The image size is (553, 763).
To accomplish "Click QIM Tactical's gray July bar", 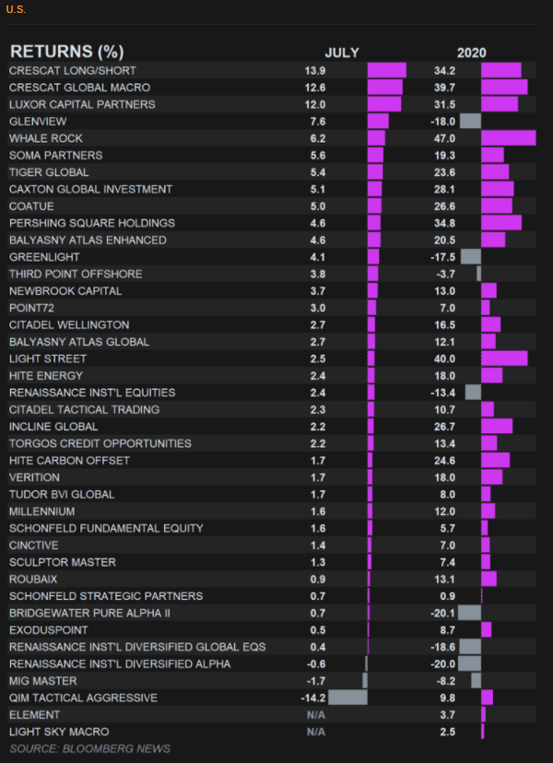I will coord(348,698).
